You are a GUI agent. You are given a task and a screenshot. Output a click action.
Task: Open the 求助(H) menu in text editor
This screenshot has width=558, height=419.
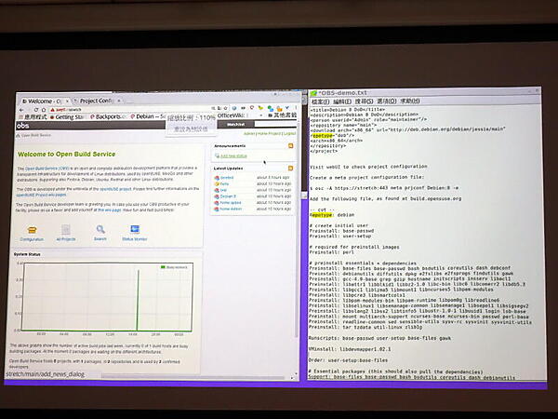coord(410,101)
